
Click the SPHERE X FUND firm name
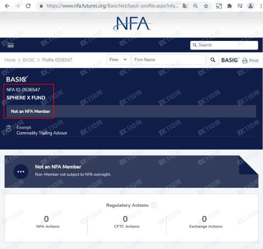click(26, 98)
